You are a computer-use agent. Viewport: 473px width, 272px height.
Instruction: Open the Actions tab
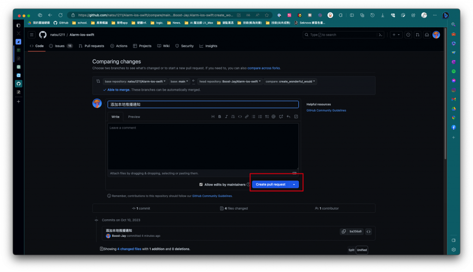[119, 46]
